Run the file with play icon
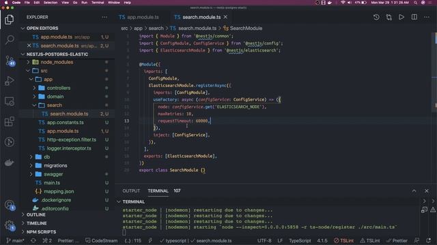437x245 pixels. (401, 17)
